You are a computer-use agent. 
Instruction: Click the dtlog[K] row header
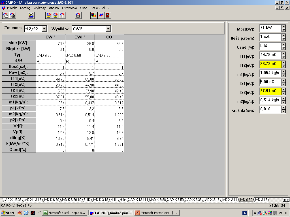[19, 138]
